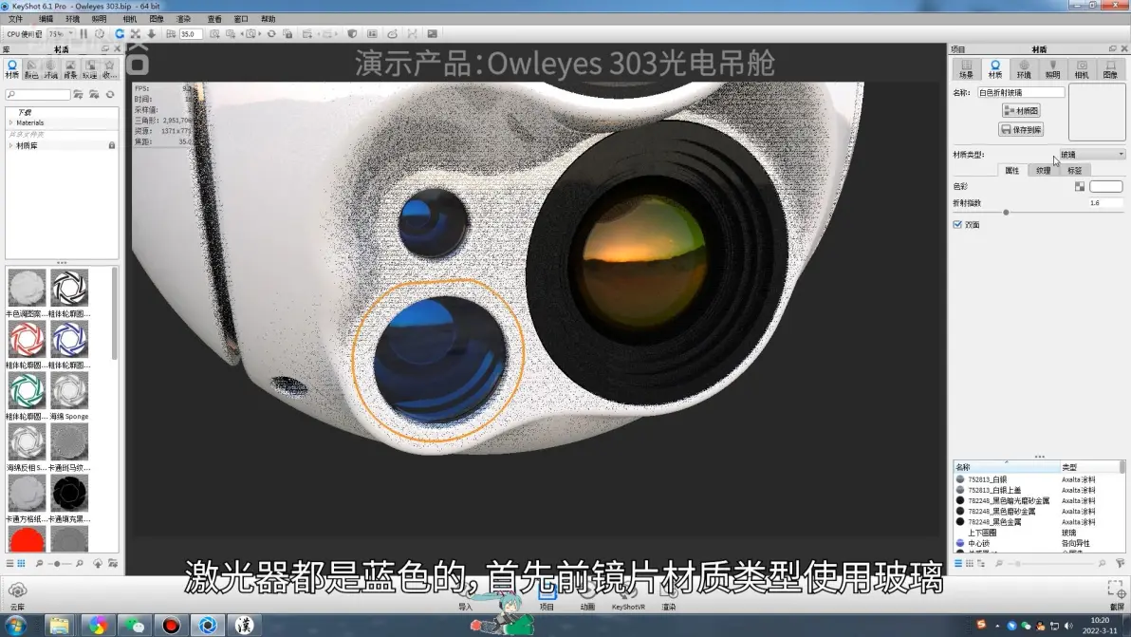Open the 背景 library tab icon
The height and width of the screenshot is (637, 1131).
click(x=70, y=69)
